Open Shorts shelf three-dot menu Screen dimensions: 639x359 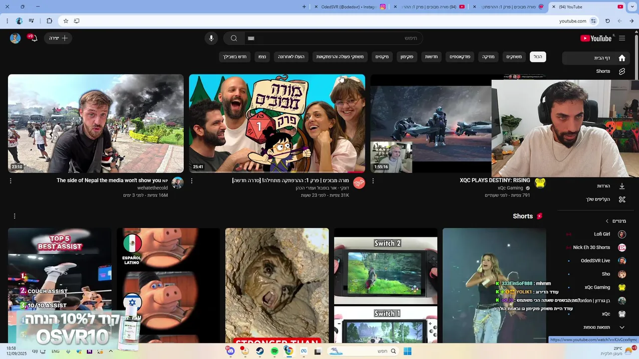click(x=14, y=216)
